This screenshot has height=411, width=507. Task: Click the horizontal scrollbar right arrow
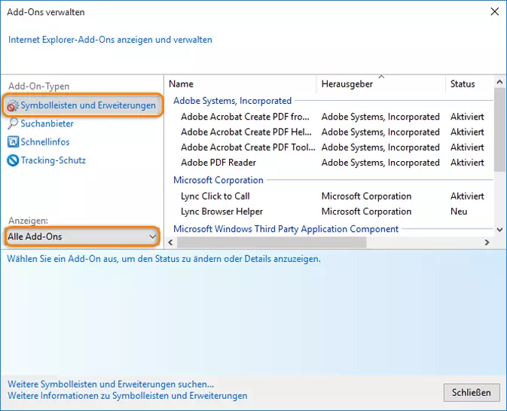(x=487, y=242)
